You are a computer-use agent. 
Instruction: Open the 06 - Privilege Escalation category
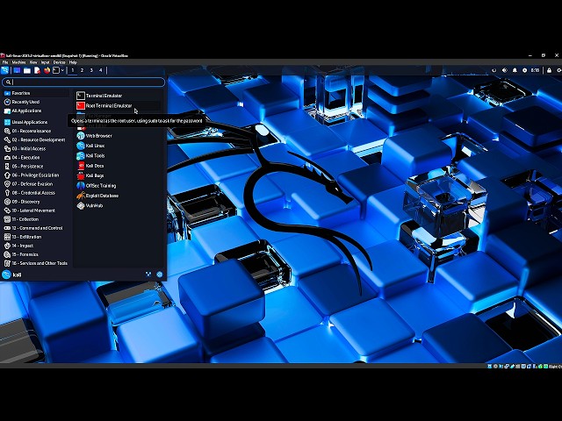pyautogui.click(x=36, y=175)
